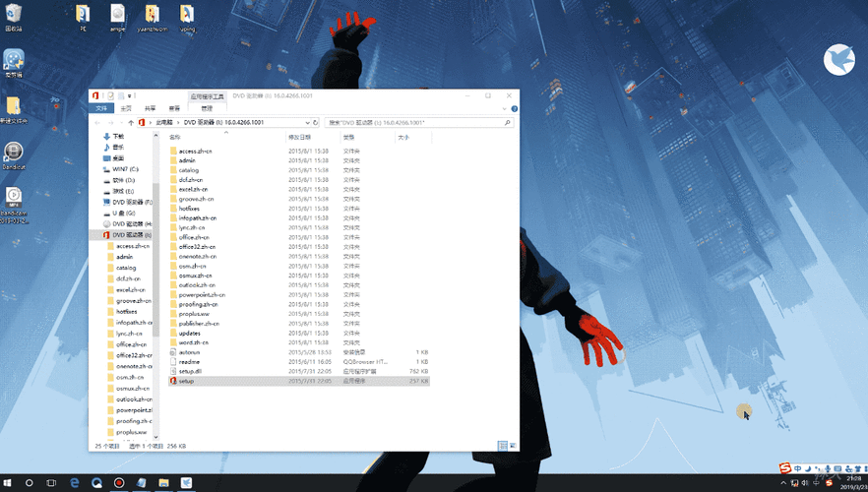Image resolution: width=868 pixels, height=492 pixels.
Task: Open customize quick access toolbar arrow
Action: click(x=130, y=95)
